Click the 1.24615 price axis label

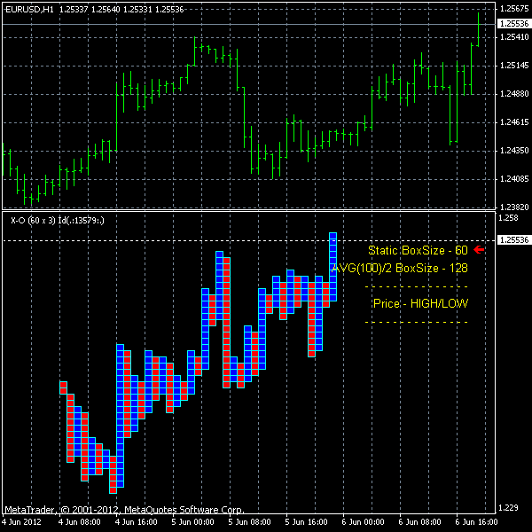tap(512, 122)
